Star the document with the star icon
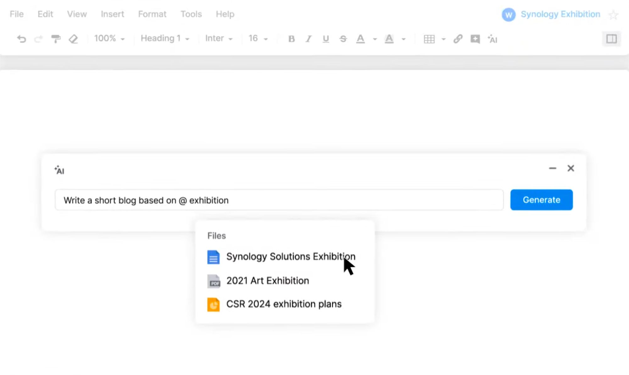 613,15
